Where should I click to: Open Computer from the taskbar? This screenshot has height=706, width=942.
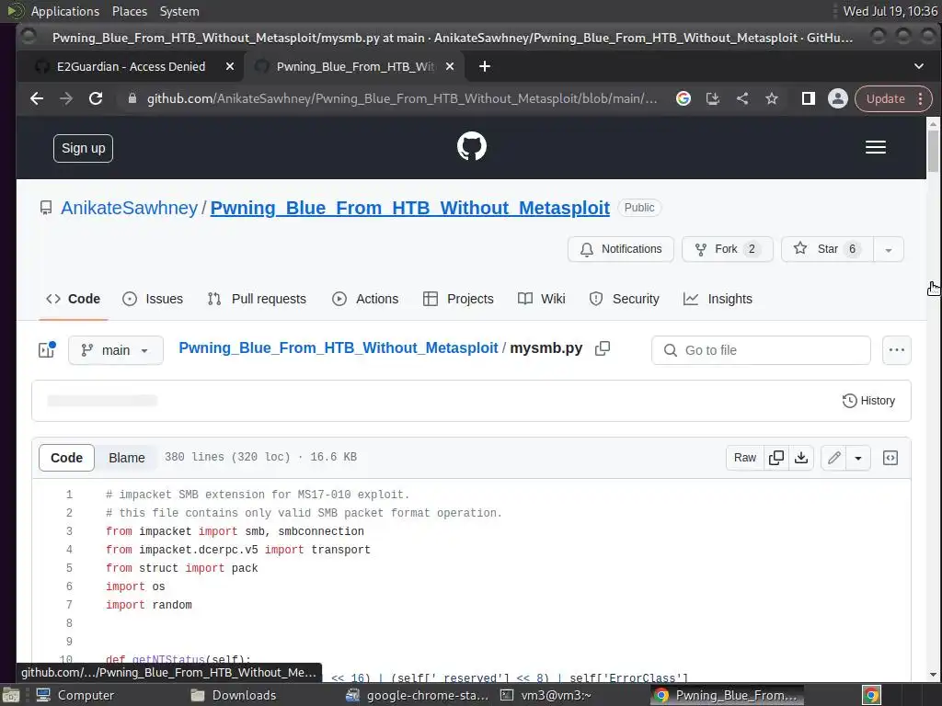[75, 695]
